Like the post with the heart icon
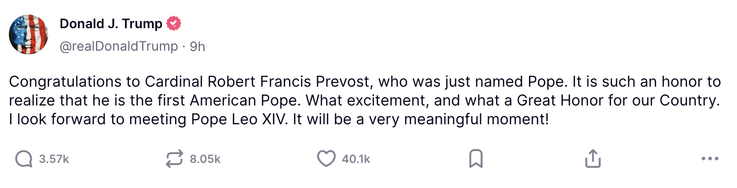Image resolution: width=737 pixels, height=188 pixels. pos(327,159)
